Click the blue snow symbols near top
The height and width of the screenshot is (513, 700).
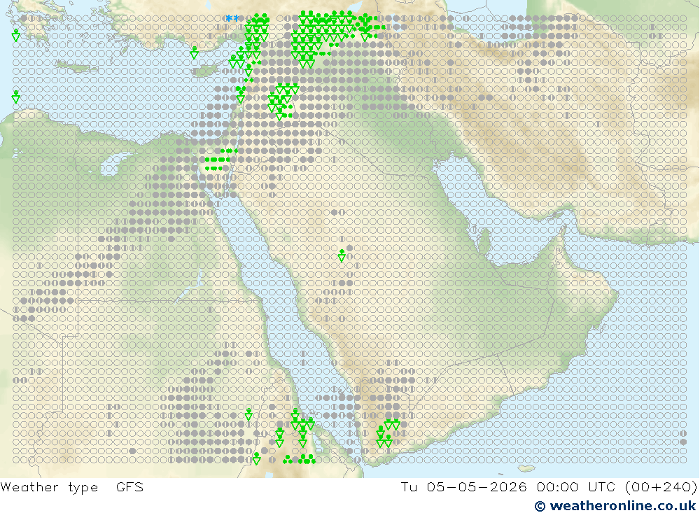click(232, 18)
